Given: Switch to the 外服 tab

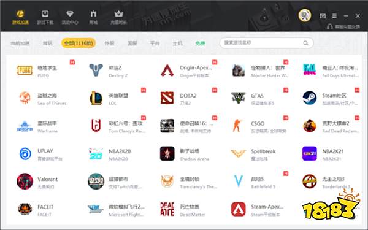Looking at the screenshot, I should point(109,43).
